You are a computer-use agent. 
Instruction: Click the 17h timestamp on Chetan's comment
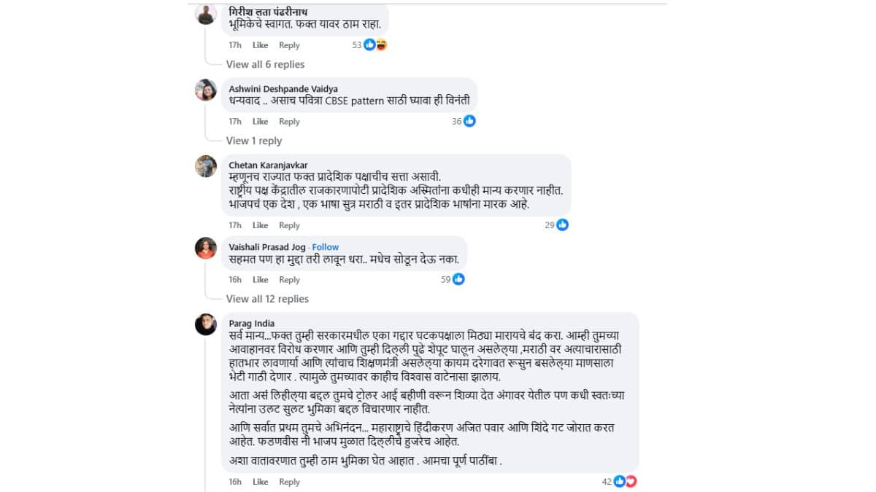234,225
